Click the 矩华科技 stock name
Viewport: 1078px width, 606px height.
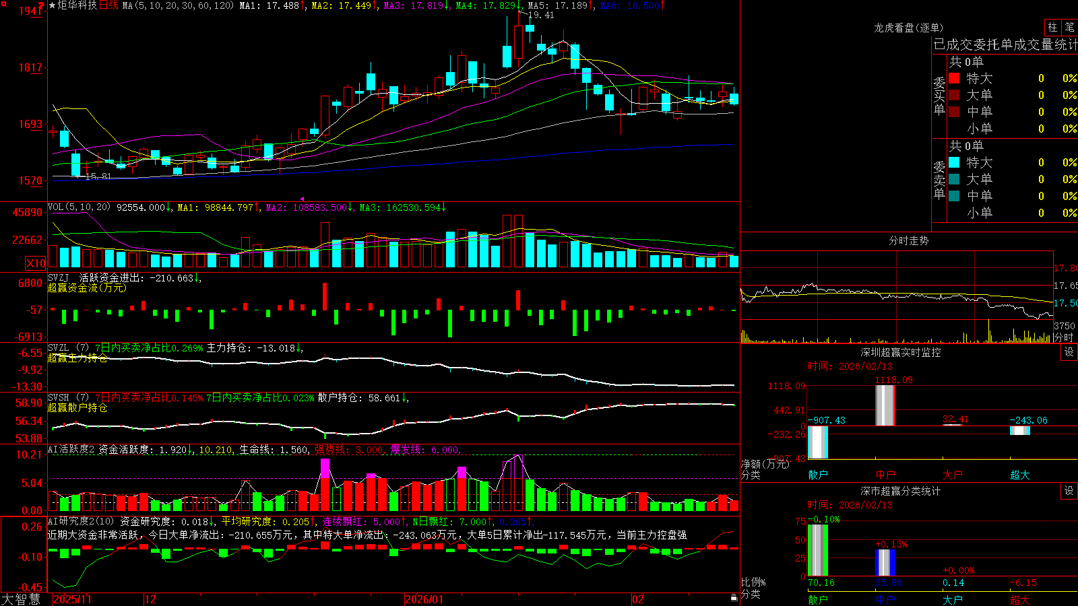(x=77, y=5)
